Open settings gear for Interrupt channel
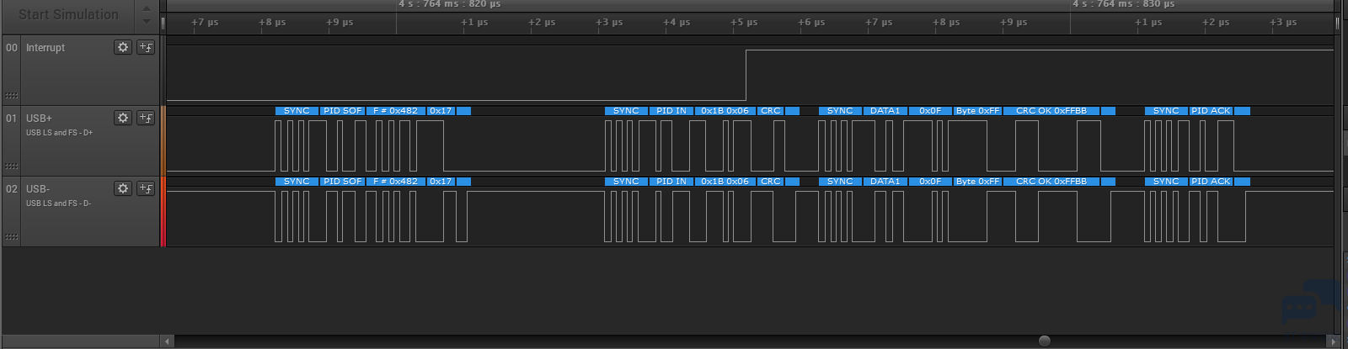The width and height of the screenshot is (1348, 349). click(x=123, y=47)
